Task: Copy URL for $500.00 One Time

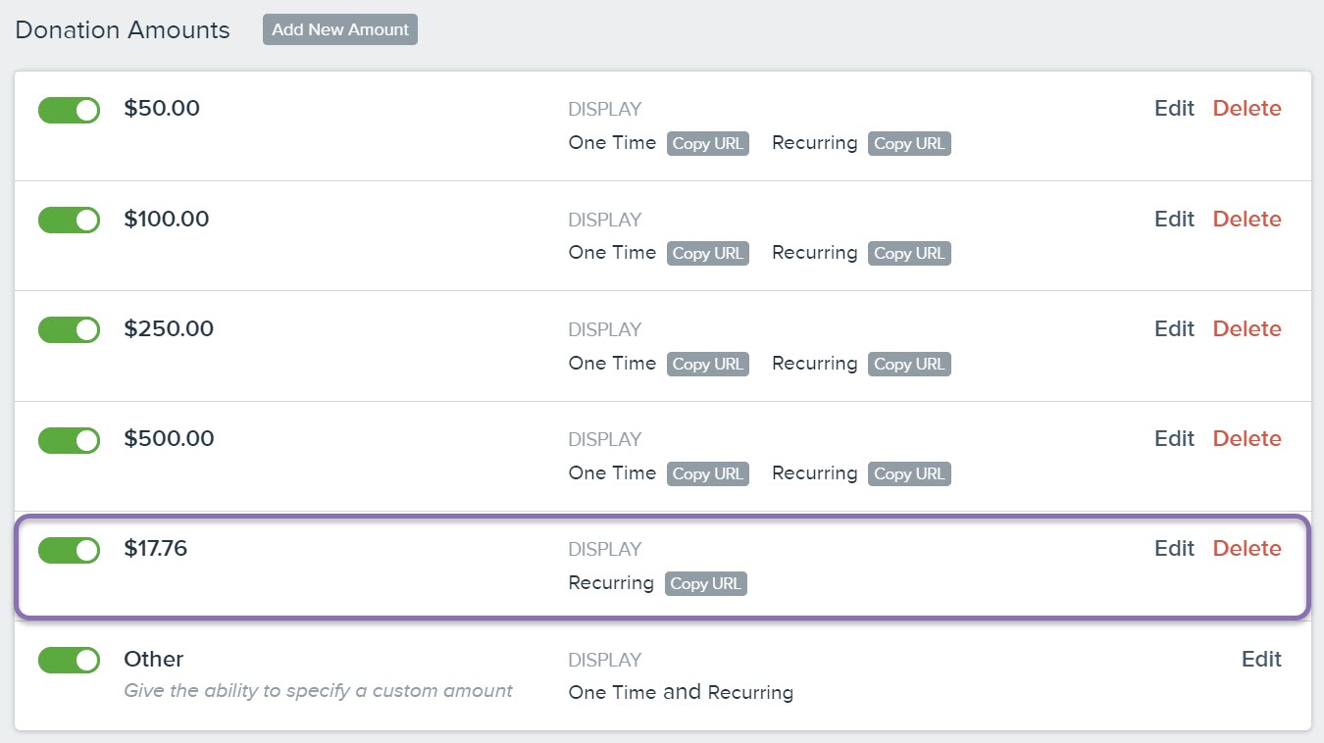Action: (708, 473)
